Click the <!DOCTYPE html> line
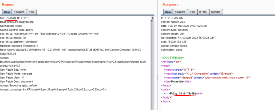 pyautogui.click(x=173, y=58)
